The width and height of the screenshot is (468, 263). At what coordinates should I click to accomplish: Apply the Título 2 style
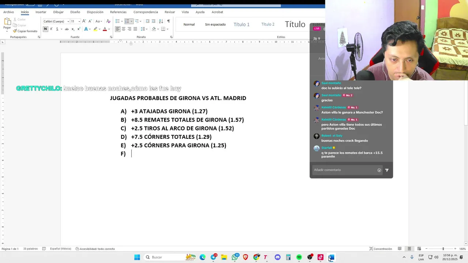(268, 24)
